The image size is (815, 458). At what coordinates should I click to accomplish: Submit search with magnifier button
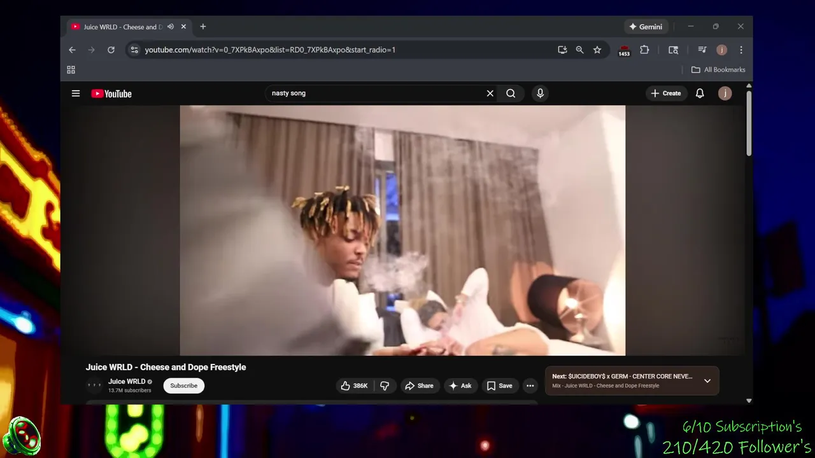pyautogui.click(x=511, y=94)
